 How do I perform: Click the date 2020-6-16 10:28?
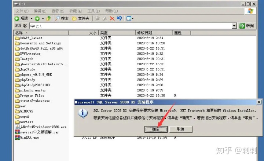tap(151, 43)
